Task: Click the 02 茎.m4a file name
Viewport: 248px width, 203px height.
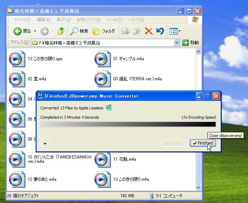Action: 37,79
